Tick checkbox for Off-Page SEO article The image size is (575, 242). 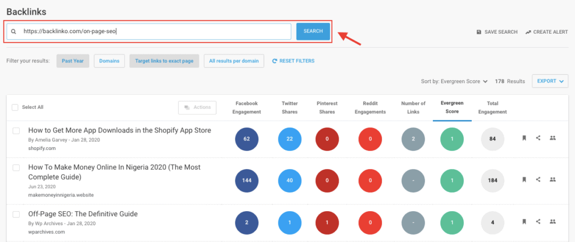[16, 214]
